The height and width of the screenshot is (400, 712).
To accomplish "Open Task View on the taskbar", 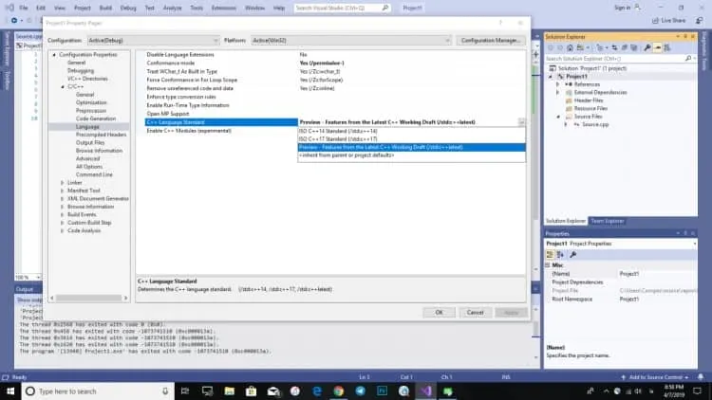I will (x=185, y=391).
